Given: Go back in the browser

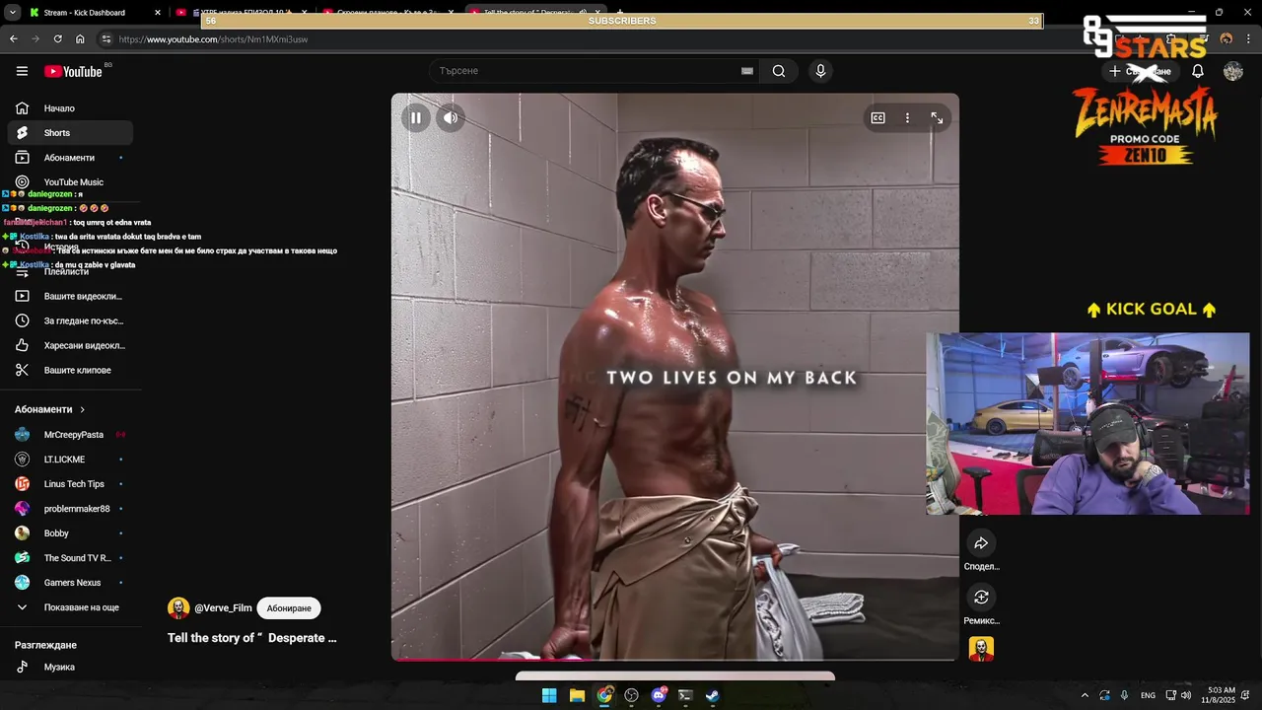Looking at the screenshot, I should (x=14, y=39).
